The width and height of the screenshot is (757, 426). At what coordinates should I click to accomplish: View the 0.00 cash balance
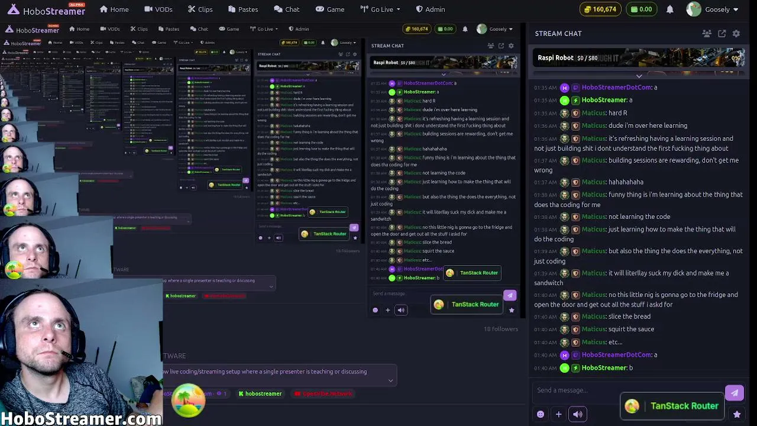642,9
